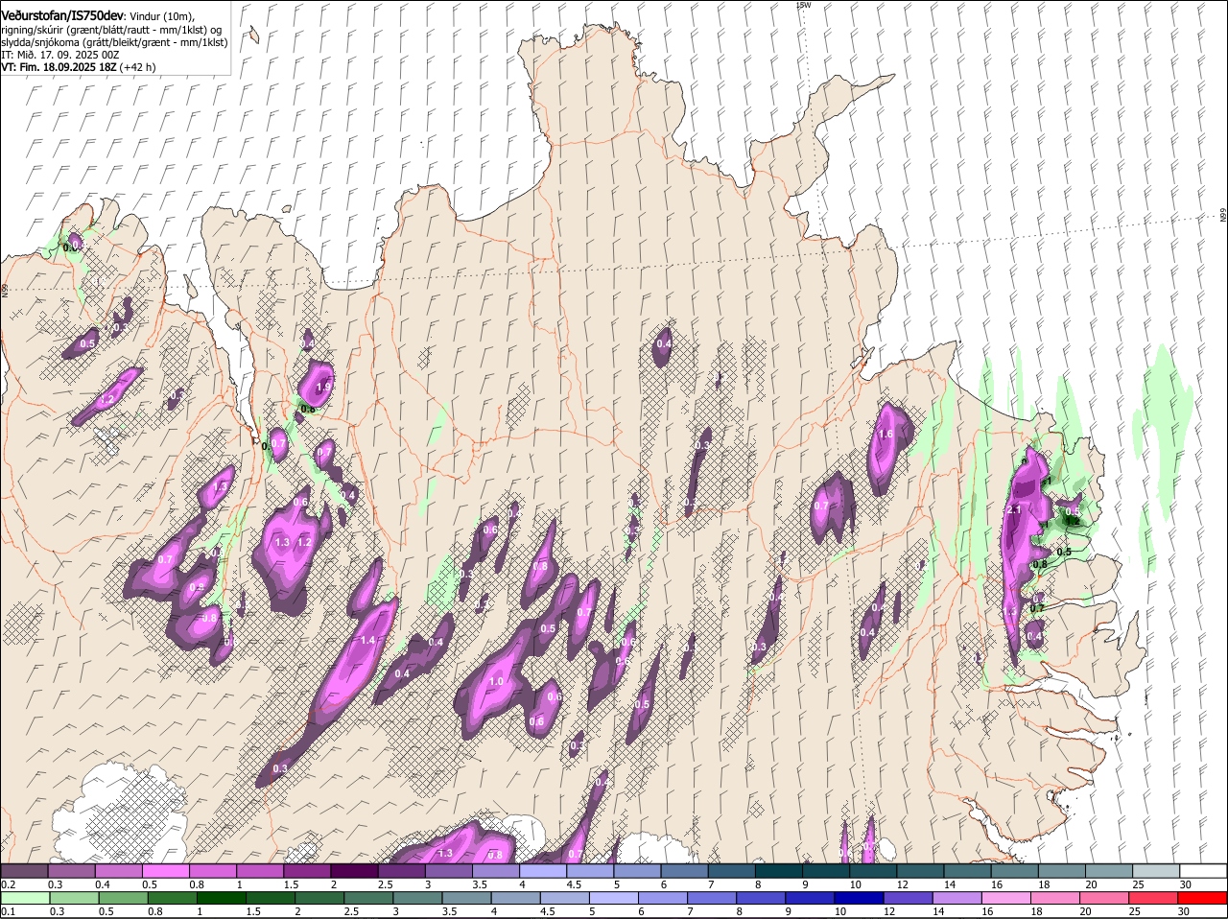The height and width of the screenshot is (919, 1228).
Task: Click the 'Veðurstofan/IS750dev' title text
Action: point(62,15)
